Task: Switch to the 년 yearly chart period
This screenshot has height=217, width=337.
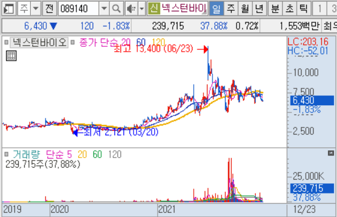Action: [x=259, y=8]
